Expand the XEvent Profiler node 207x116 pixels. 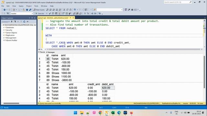click(x=4, y=40)
